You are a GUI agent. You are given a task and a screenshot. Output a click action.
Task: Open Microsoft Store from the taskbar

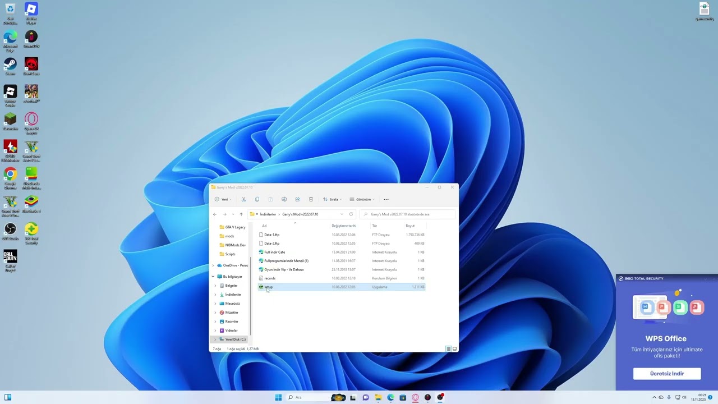point(403,397)
